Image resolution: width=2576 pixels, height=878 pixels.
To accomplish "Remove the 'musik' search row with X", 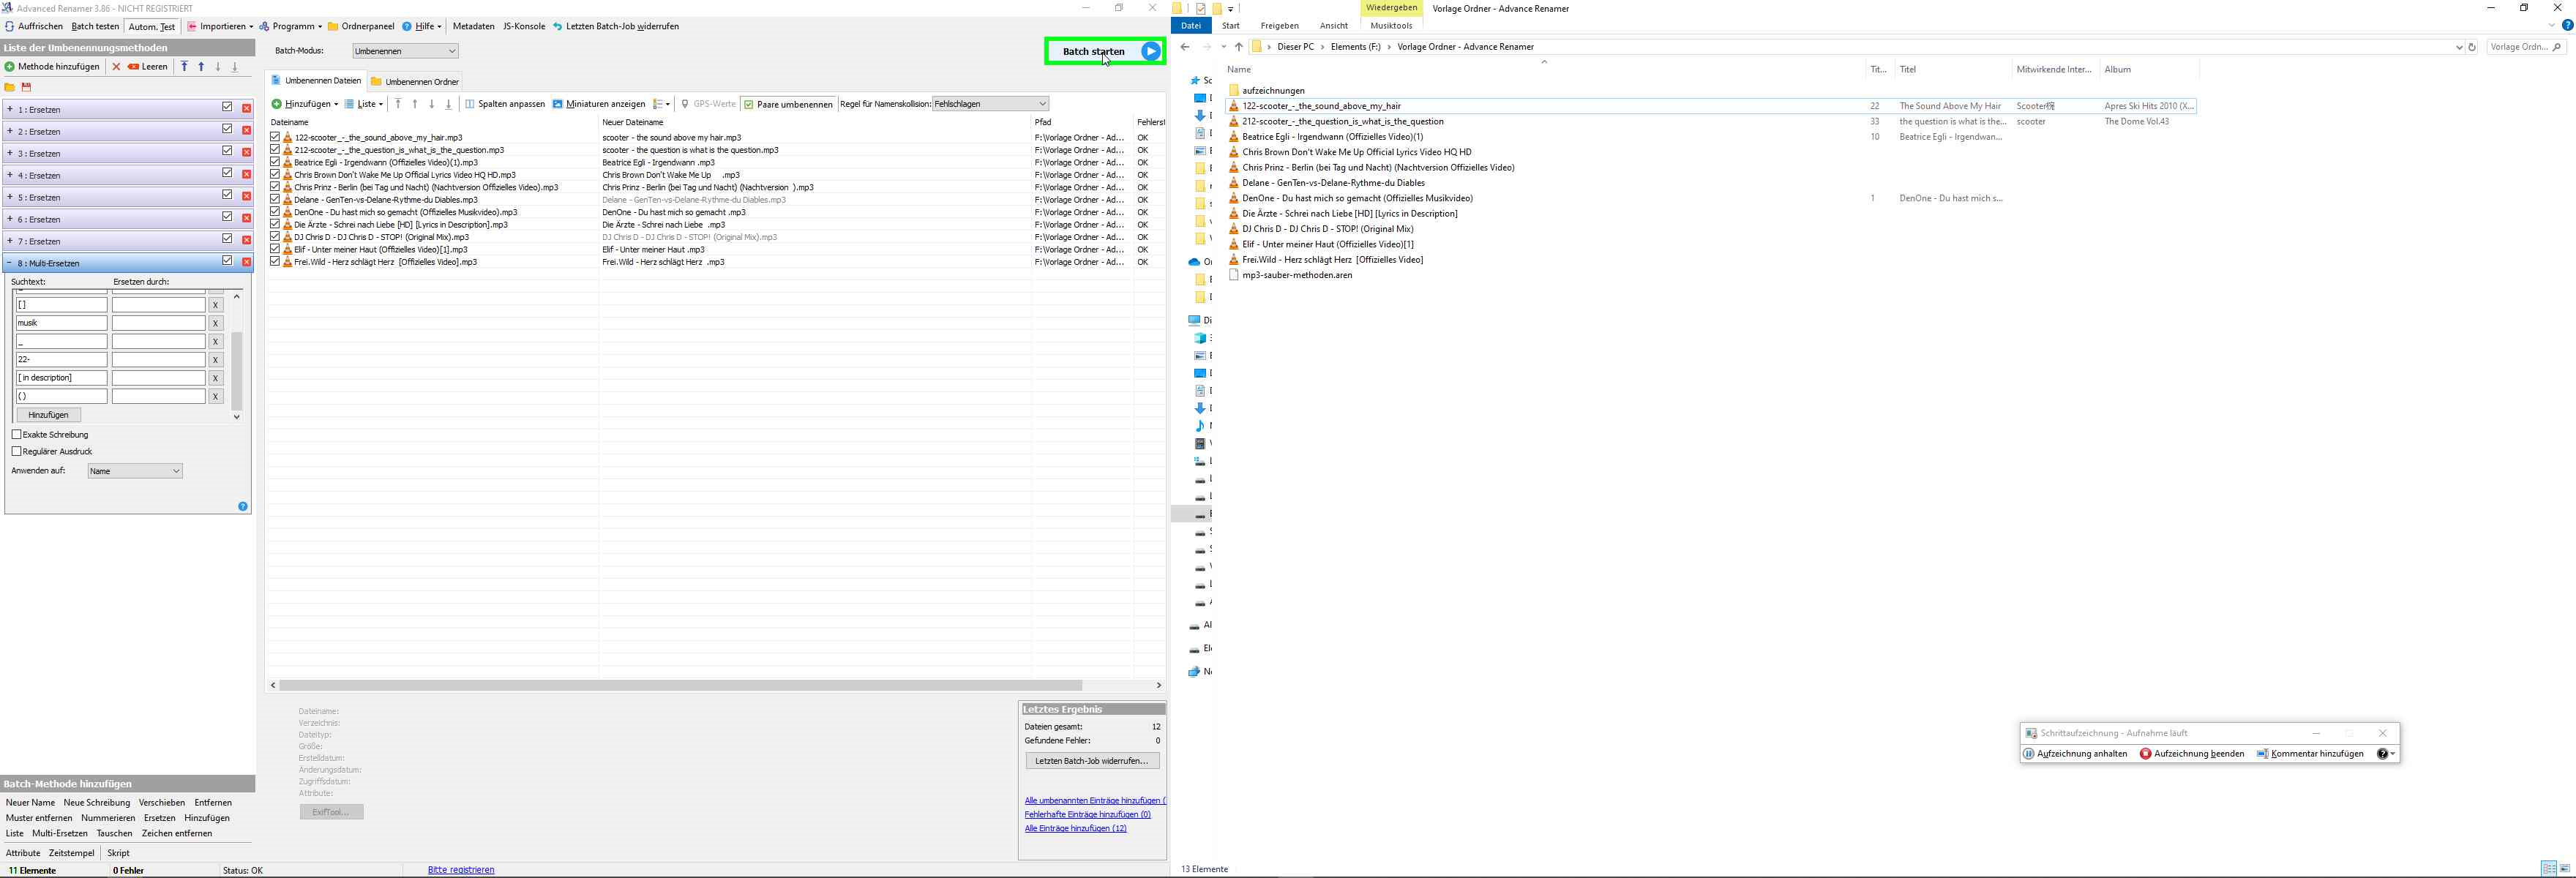I will pyautogui.click(x=215, y=323).
